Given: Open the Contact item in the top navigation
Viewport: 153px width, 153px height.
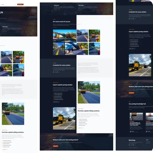Looking at the screenshot, I should coord(3,5).
